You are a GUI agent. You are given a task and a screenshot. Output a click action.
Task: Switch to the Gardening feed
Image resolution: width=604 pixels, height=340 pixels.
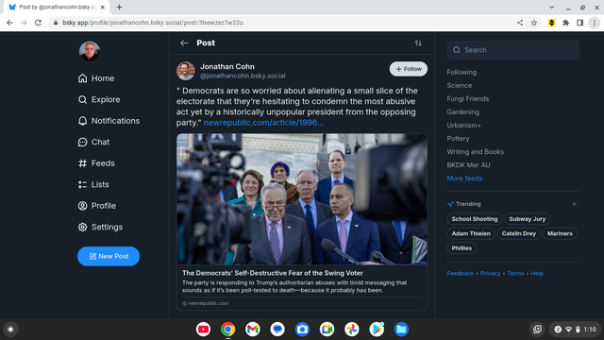[463, 111]
